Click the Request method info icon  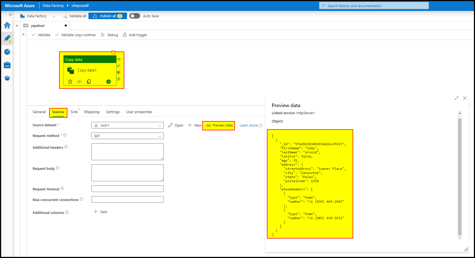(65, 135)
